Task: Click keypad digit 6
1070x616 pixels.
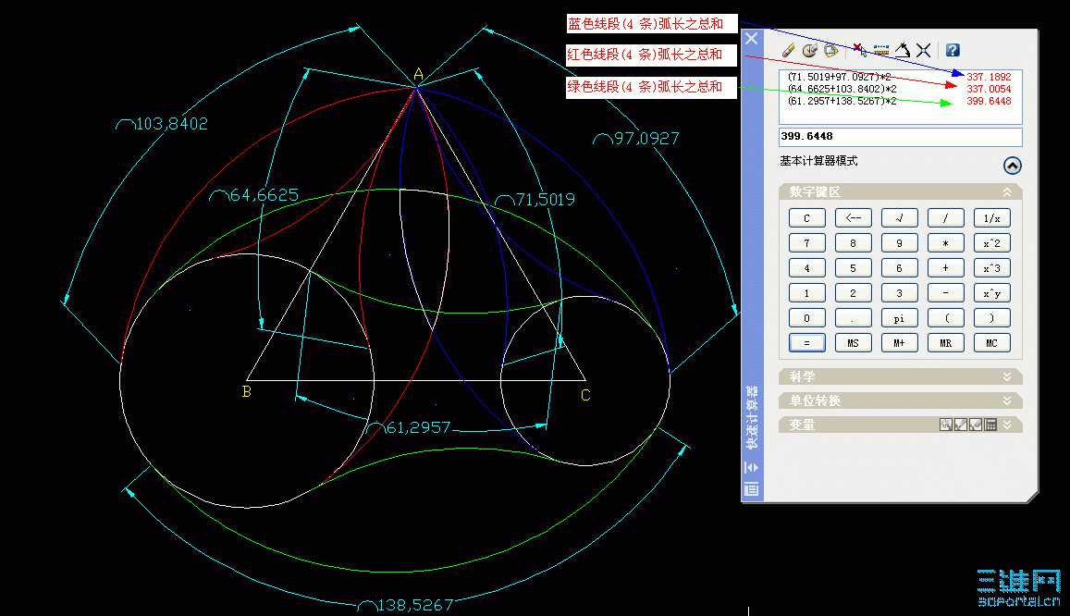Action: click(900, 268)
